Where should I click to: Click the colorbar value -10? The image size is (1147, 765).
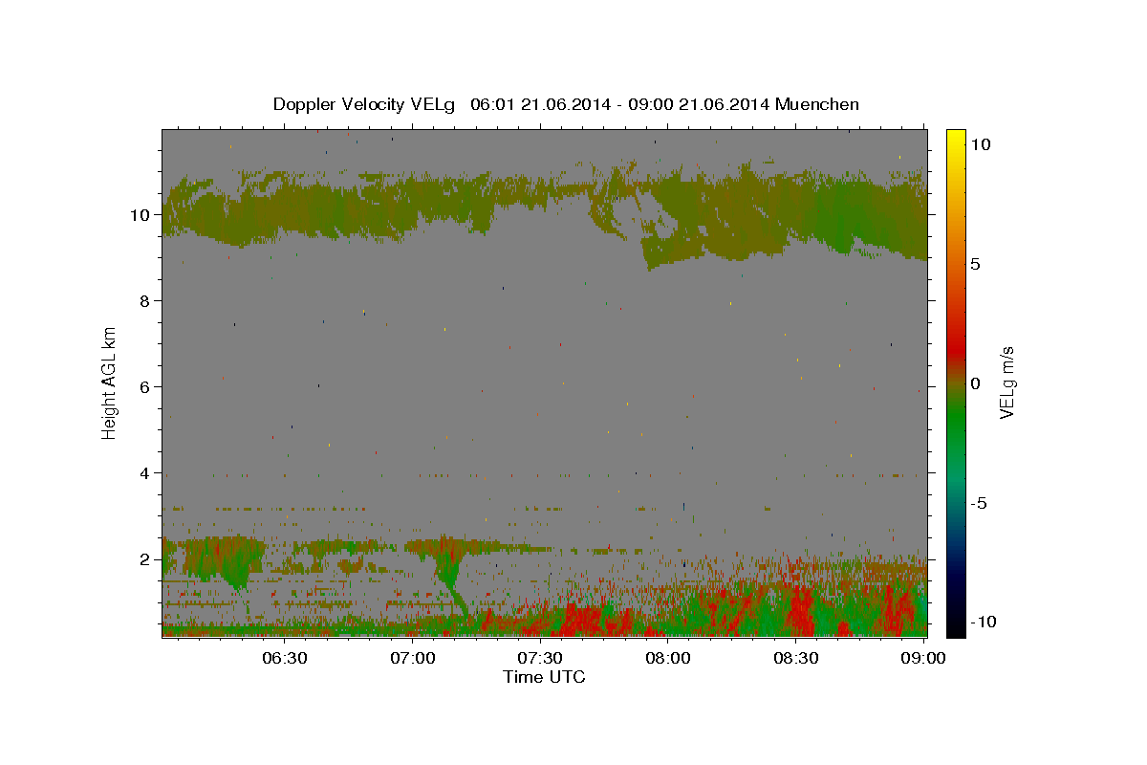(984, 623)
